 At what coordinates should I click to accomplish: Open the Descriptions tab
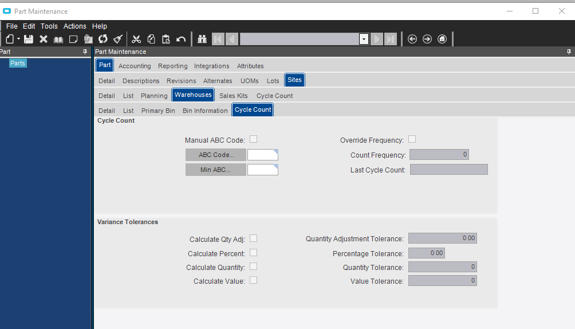click(x=141, y=81)
